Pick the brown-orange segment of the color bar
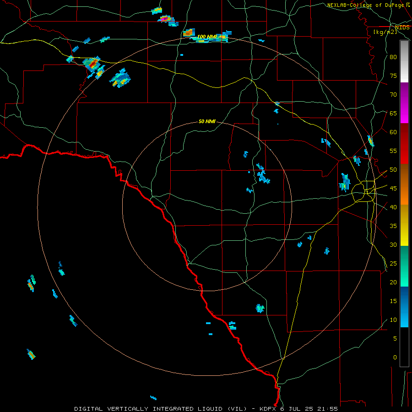This screenshot has width=412, height=412. 404,184
